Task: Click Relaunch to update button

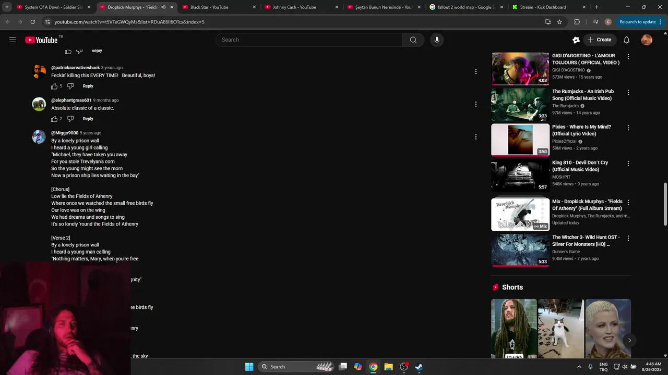Action: click(640, 22)
